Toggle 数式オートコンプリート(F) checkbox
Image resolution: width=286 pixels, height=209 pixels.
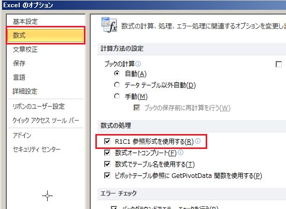point(107,153)
